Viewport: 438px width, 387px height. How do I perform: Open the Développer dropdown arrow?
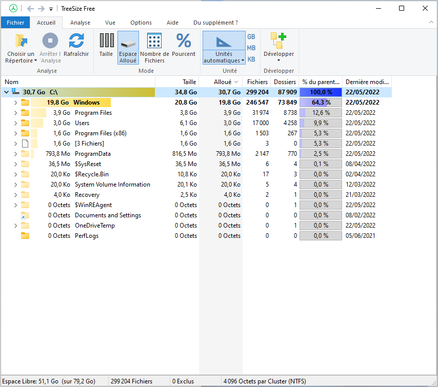click(x=278, y=60)
